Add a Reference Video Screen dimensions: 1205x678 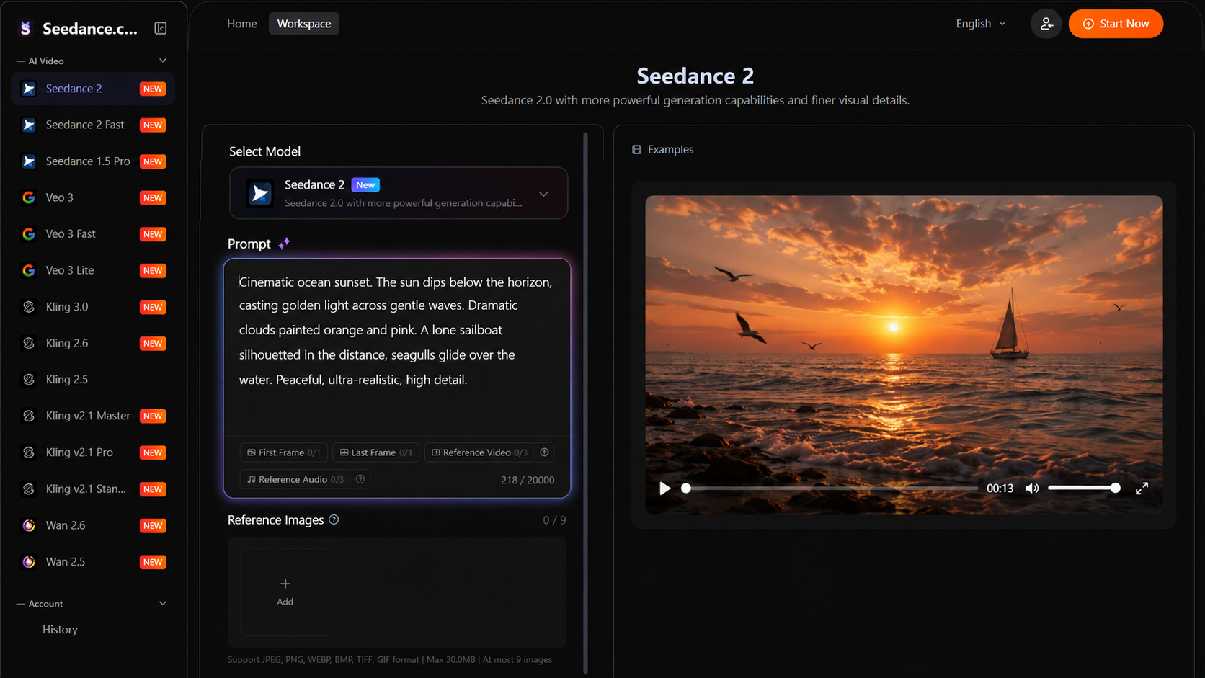tap(480, 452)
